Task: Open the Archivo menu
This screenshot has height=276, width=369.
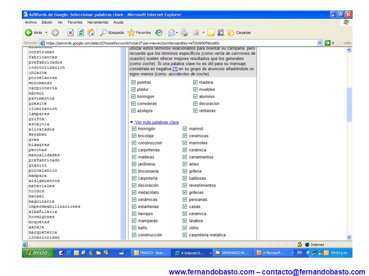Action: tap(31, 22)
